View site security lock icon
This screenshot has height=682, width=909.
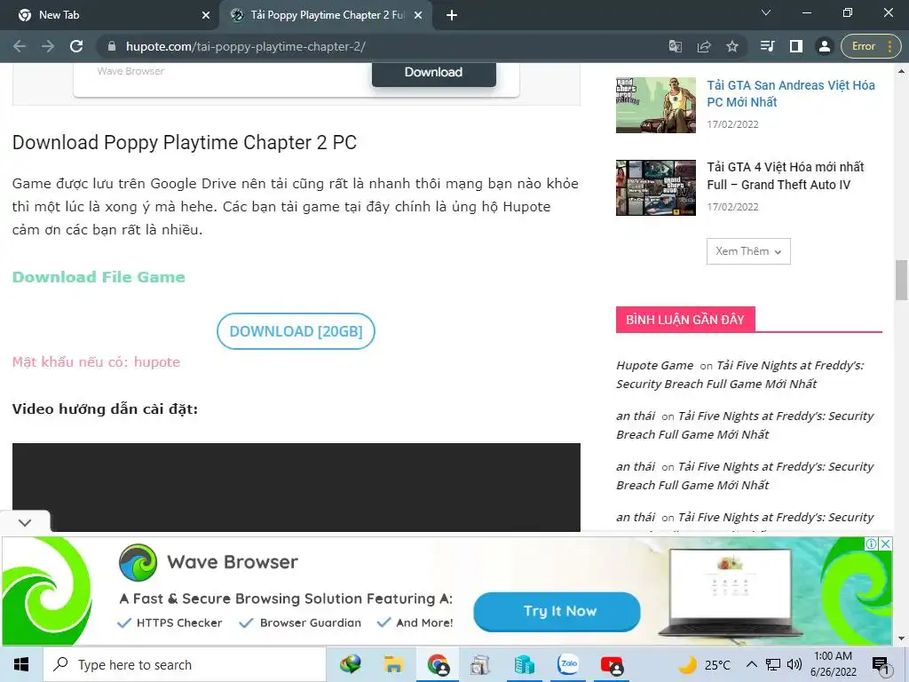click(x=112, y=46)
